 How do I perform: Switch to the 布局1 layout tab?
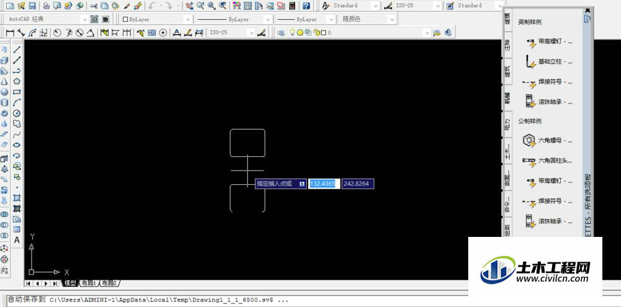[x=89, y=283]
